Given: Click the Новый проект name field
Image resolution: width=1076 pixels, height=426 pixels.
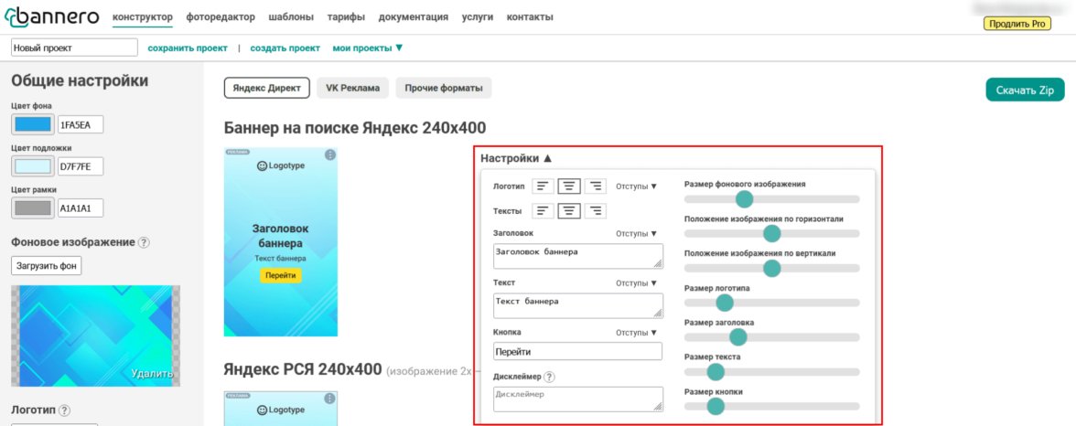Looking at the screenshot, I should tap(73, 48).
